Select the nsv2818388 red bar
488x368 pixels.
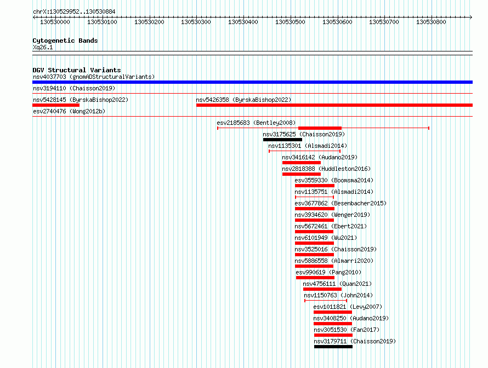tap(302, 174)
